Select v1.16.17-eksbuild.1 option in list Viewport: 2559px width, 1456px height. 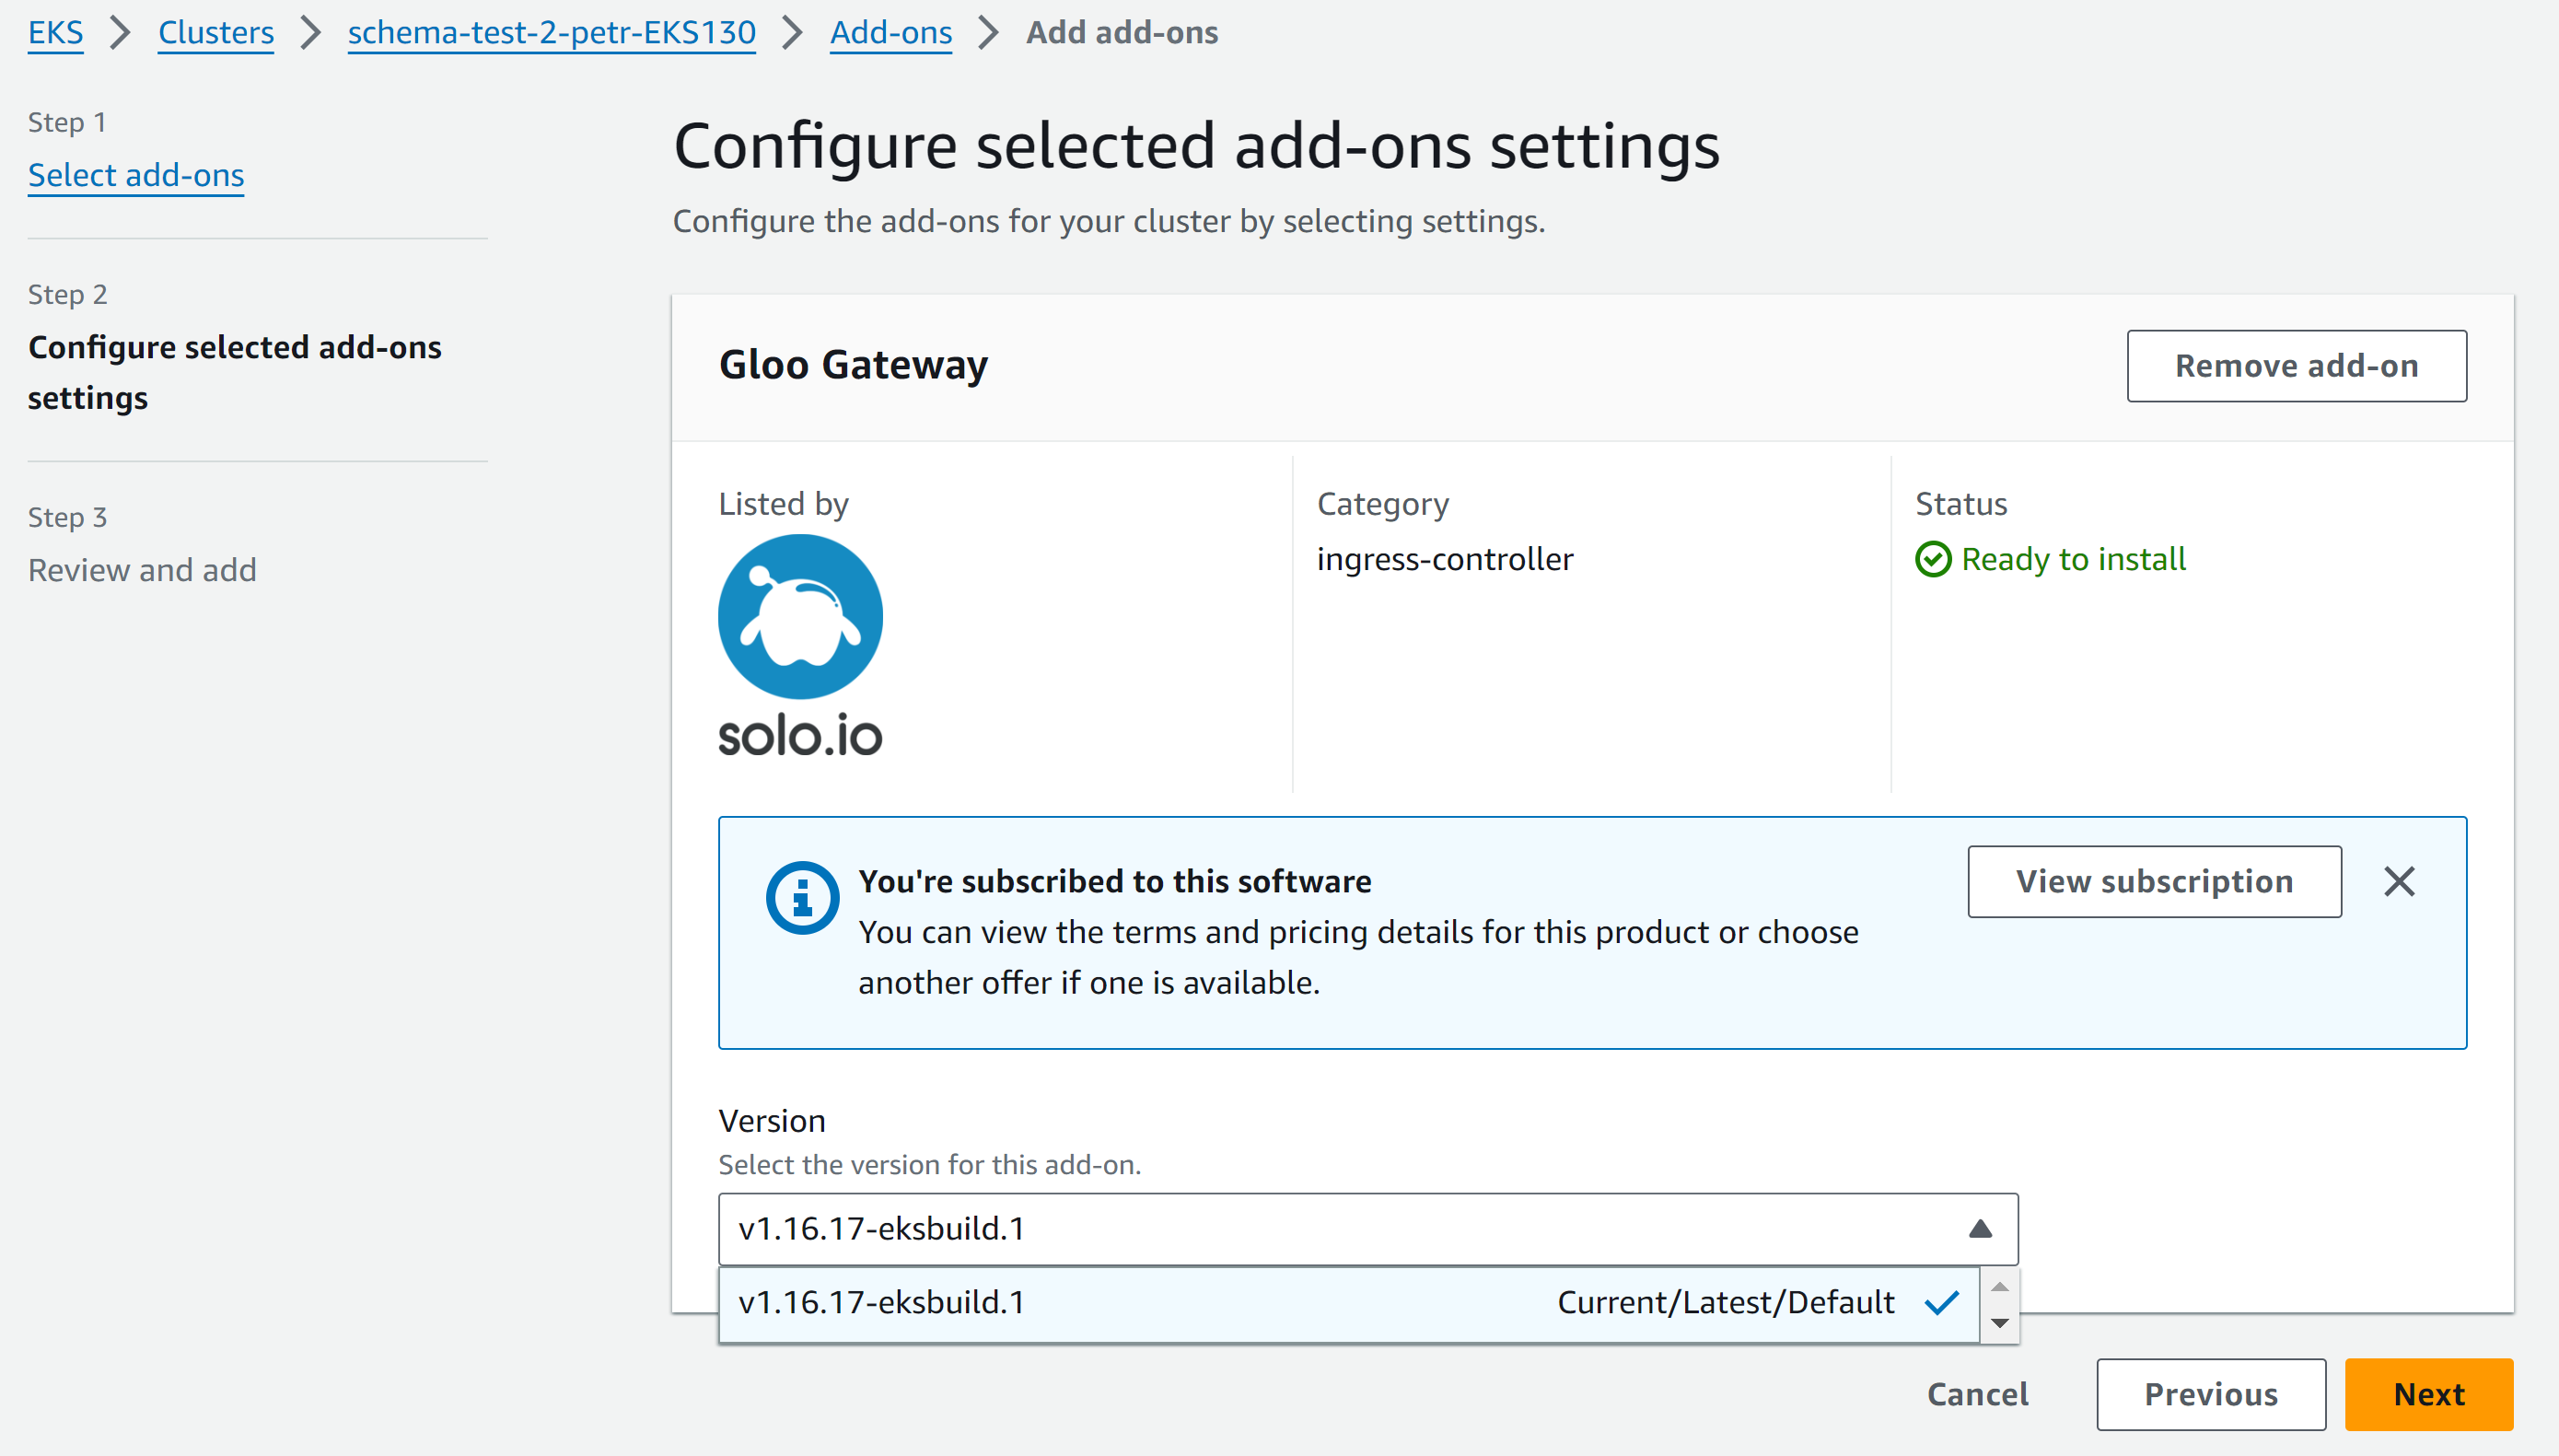[x=1348, y=1303]
